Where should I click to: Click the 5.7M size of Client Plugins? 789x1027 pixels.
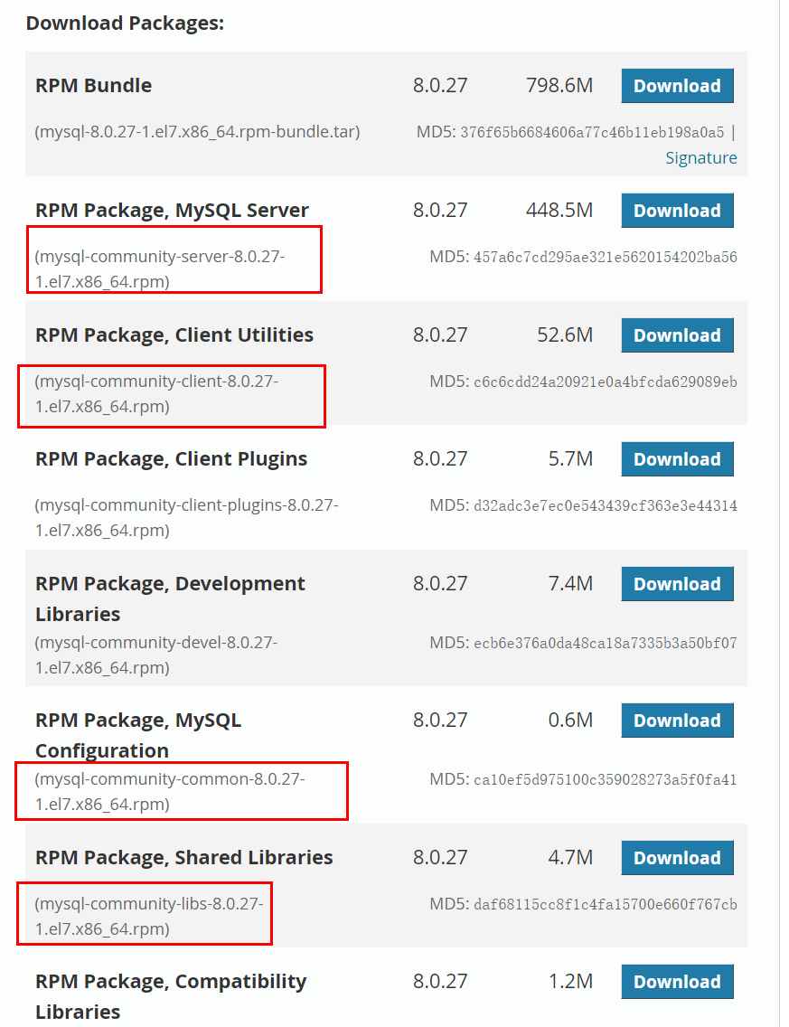pyautogui.click(x=570, y=459)
